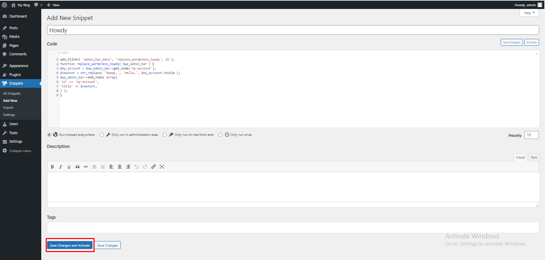Insert a bulleted list
The image size is (545, 260).
point(95,167)
